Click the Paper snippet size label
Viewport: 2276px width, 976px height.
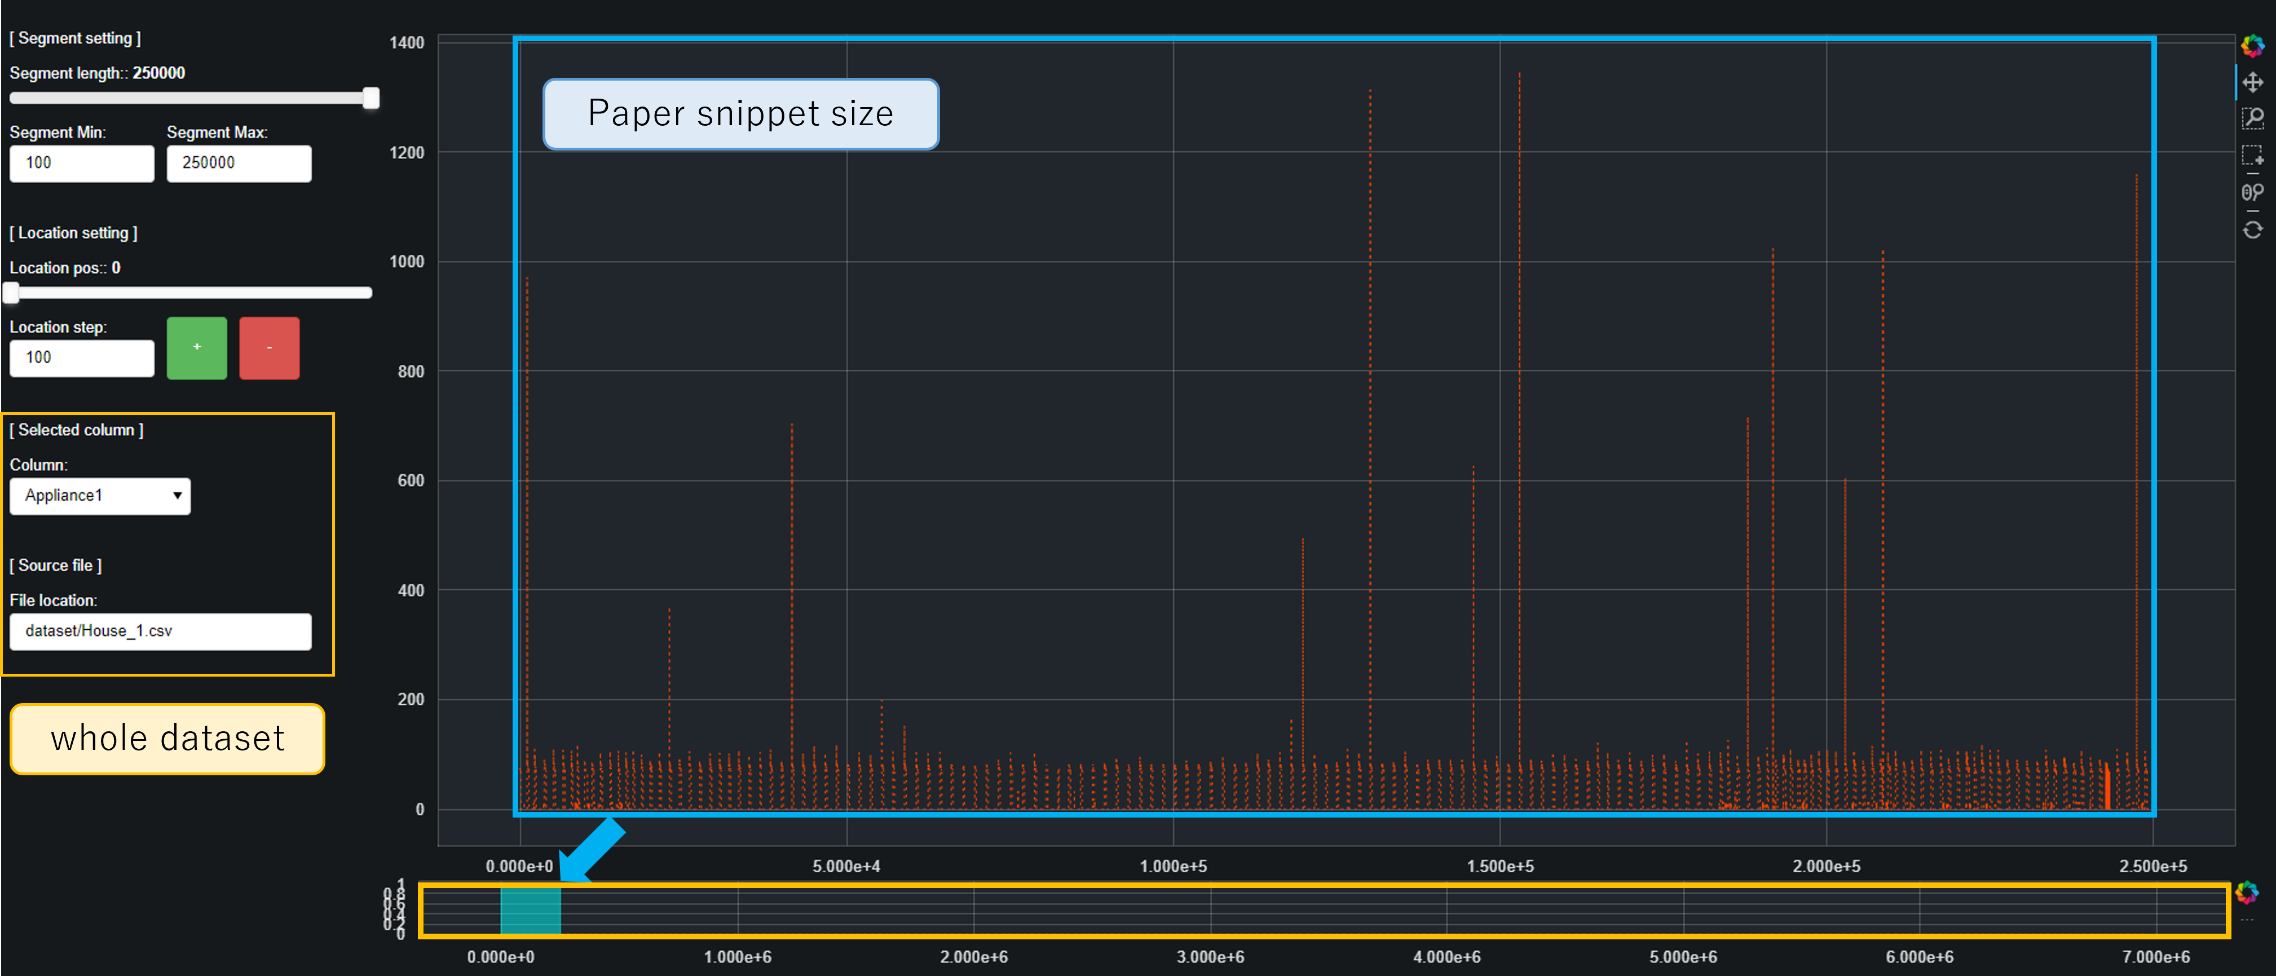tap(740, 114)
